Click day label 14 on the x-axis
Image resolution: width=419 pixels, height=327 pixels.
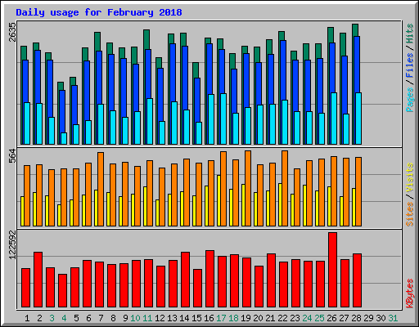[x=184, y=318]
